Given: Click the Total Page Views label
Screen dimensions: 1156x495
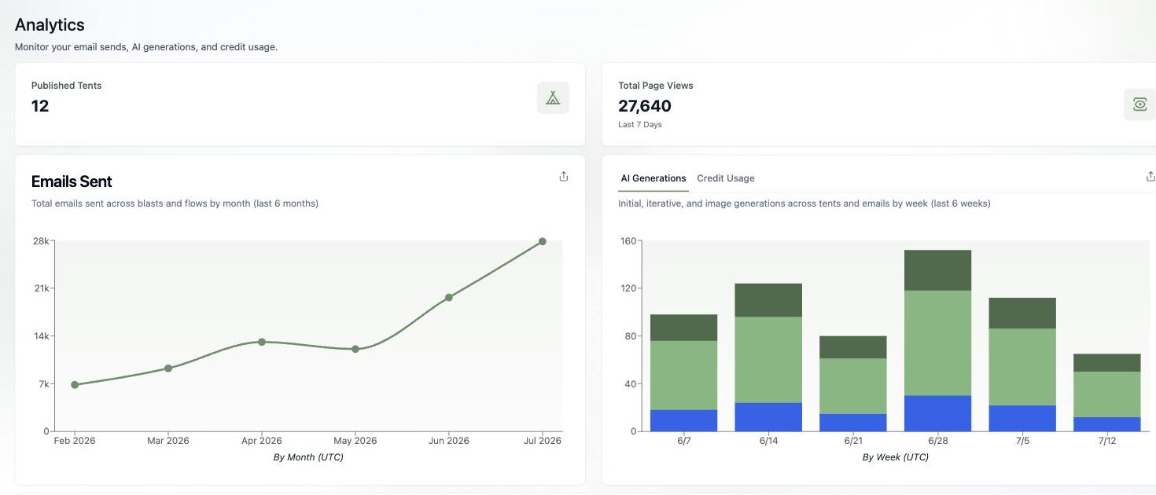Looking at the screenshot, I should coord(656,86).
